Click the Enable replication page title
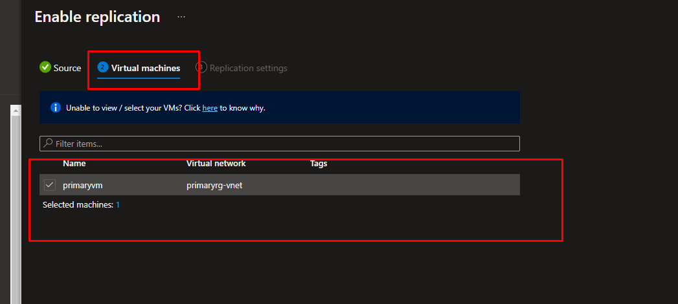Screen dimensions: 678x304 [97, 17]
